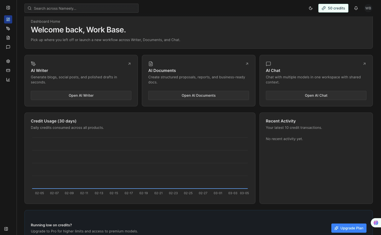Viewport: 381px width, 235px height.
Task: Open the AI Writer pen icon in sidebar
Action: (8, 28)
